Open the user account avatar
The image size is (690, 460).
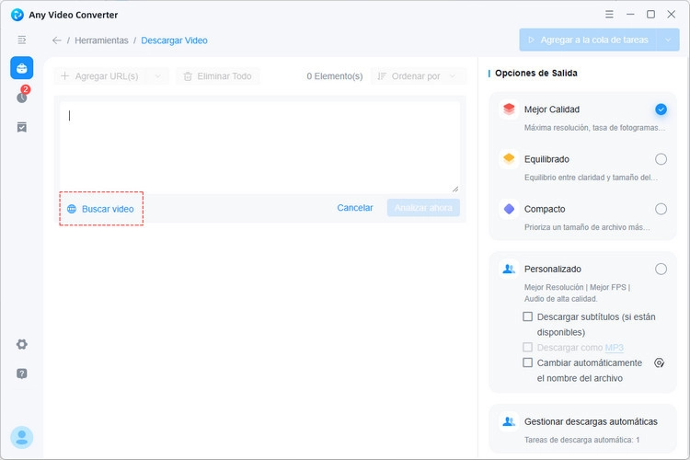(21, 438)
